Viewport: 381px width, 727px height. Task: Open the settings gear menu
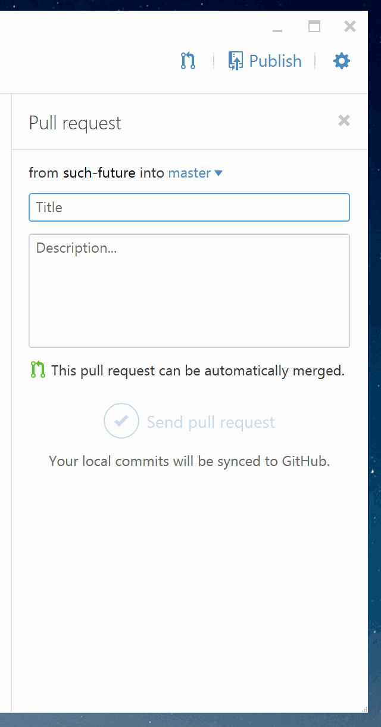click(341, 61)
